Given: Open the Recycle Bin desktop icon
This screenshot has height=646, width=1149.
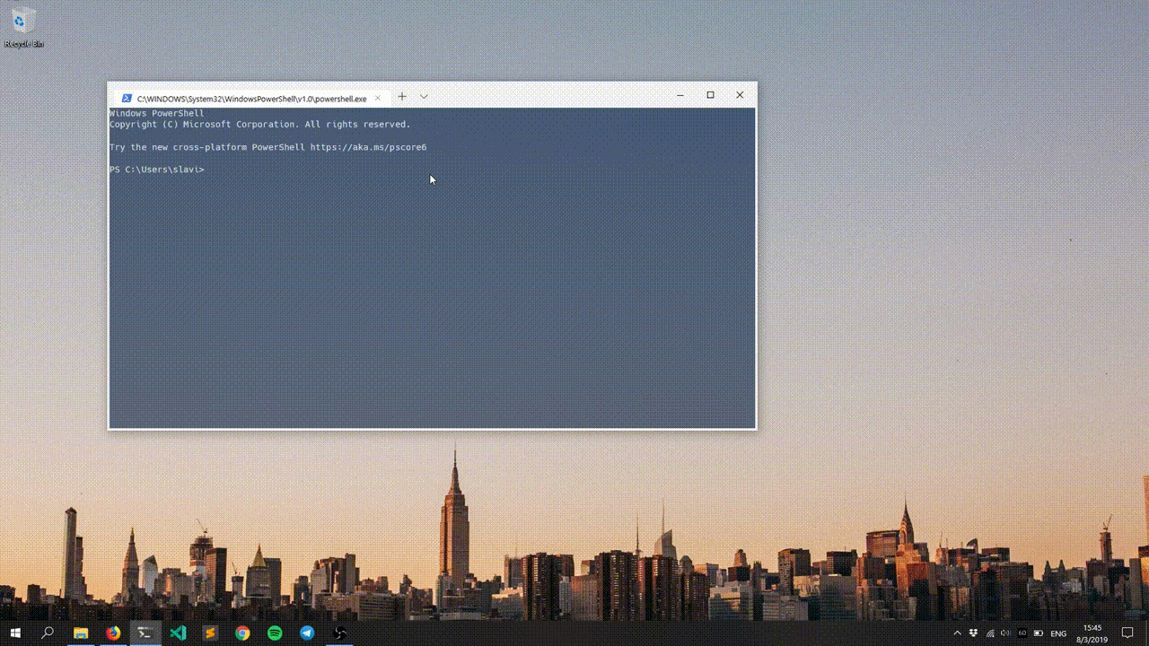Looking at the screenshot, I should point(24,27).
